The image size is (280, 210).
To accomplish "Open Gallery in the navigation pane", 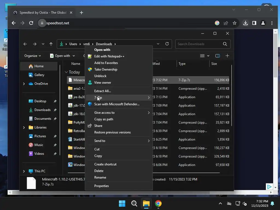I will (39, 75).
